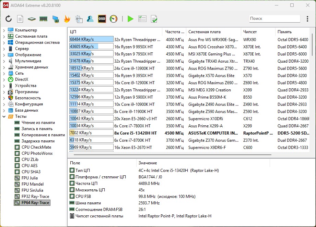This screenshot has width=316, height=227.
Task: Open the flame stability test icon
Action: point(67,19)
